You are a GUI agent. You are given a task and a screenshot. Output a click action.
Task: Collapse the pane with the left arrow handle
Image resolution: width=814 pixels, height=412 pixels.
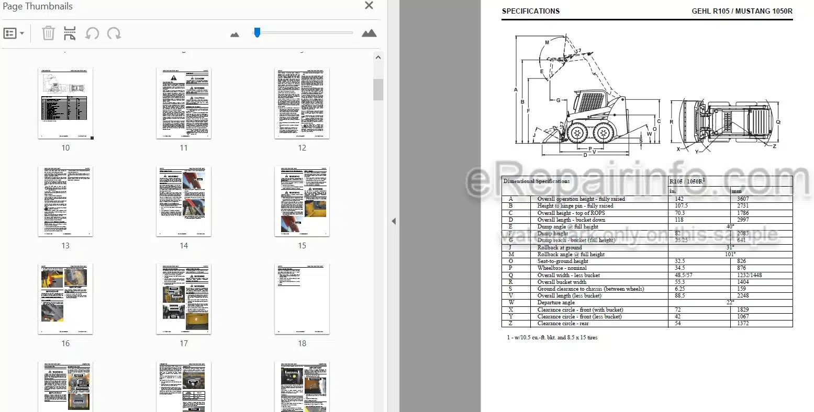point(394,221)
